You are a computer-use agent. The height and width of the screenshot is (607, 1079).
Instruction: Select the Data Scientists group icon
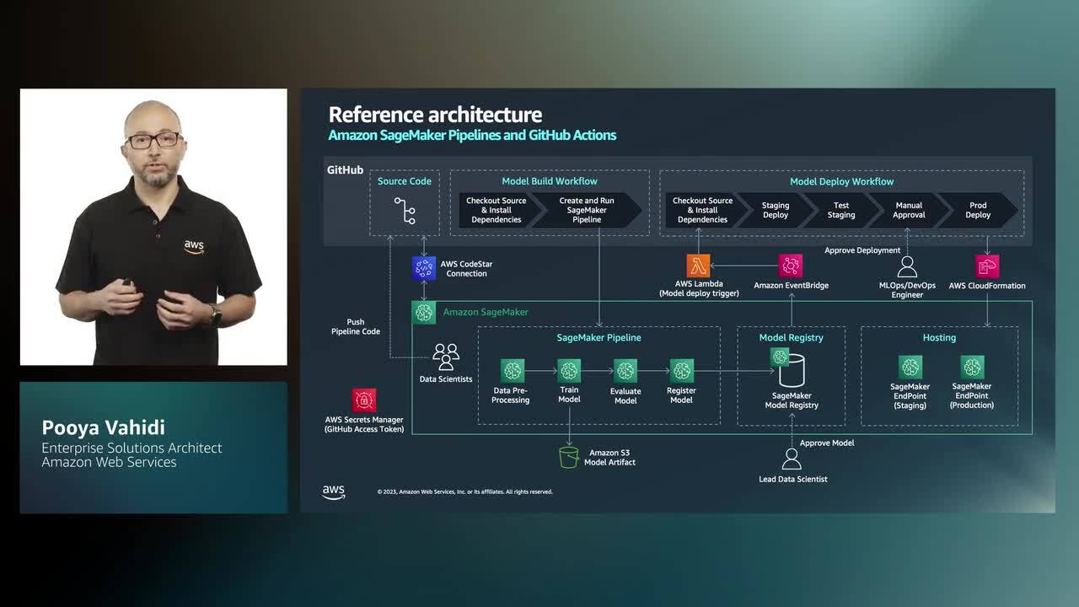point(446,357)
